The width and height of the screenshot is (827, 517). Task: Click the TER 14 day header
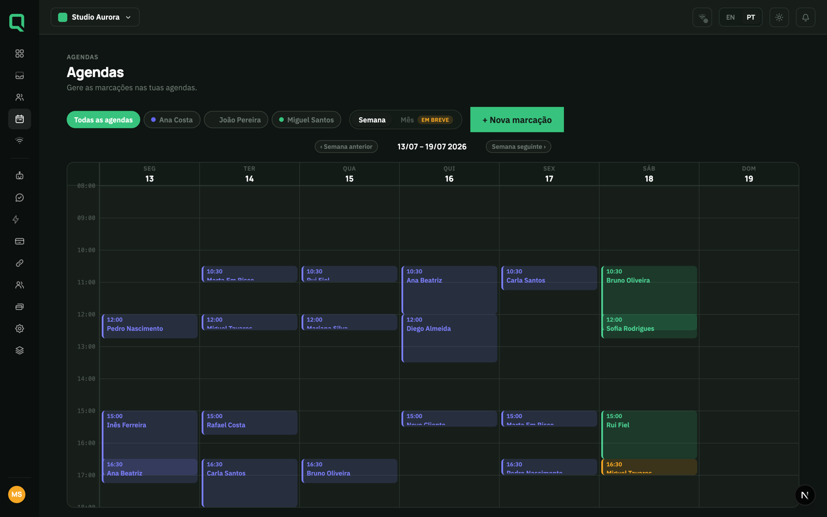(x=250, y=174)
